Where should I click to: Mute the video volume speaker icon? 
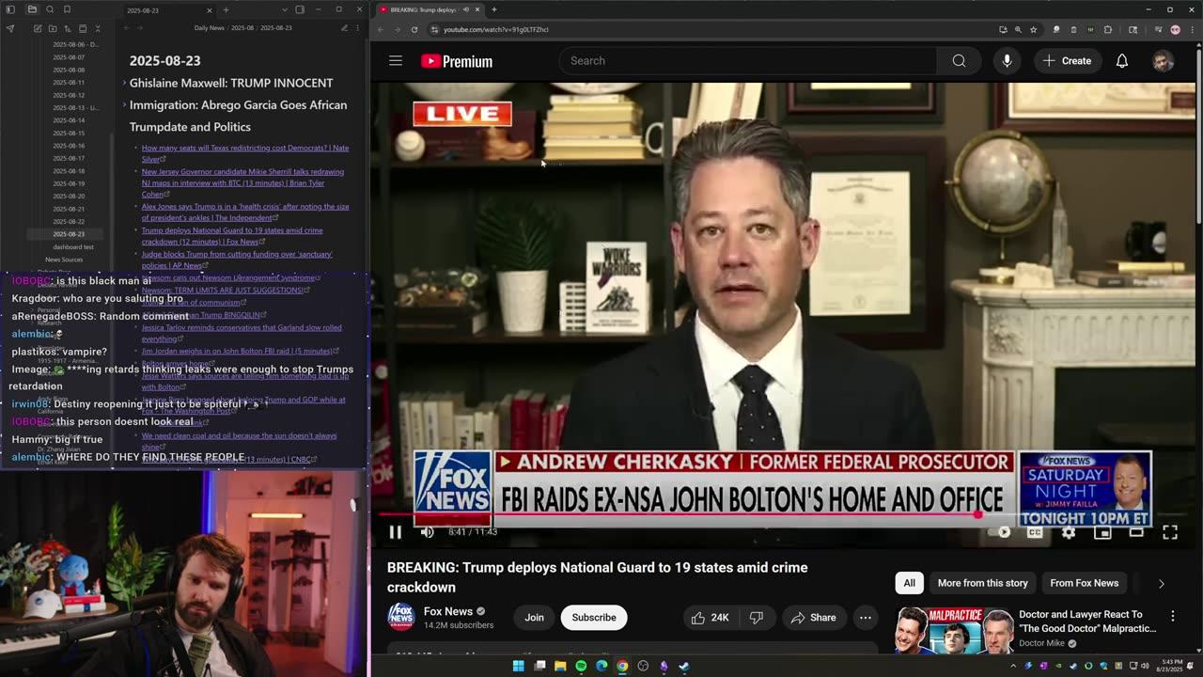(x=428, y=532)
